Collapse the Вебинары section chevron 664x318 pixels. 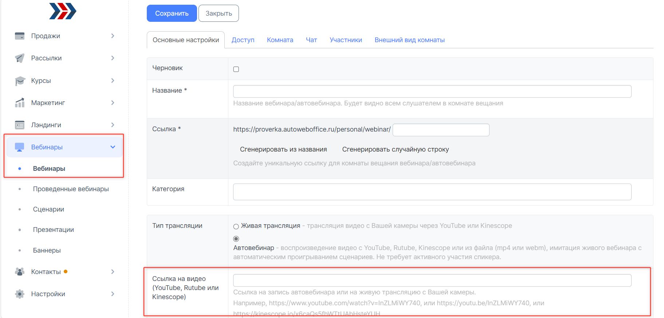113,147
